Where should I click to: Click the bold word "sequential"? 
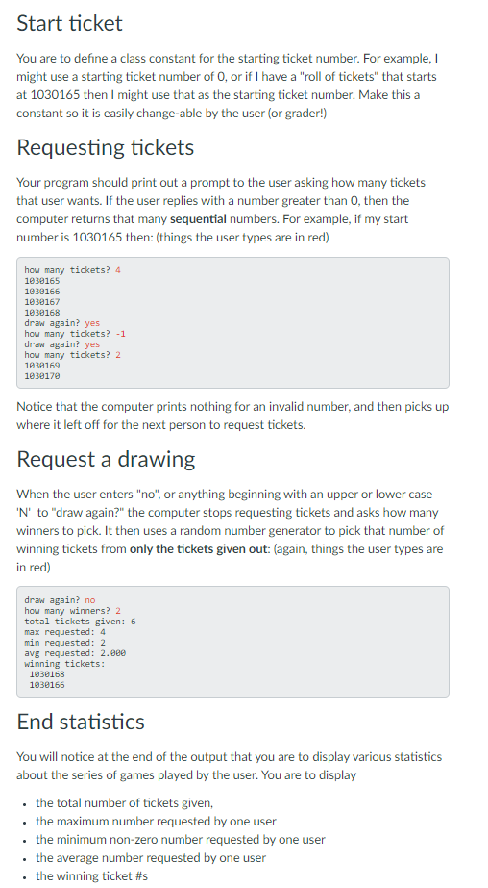(x=198, y=219)
